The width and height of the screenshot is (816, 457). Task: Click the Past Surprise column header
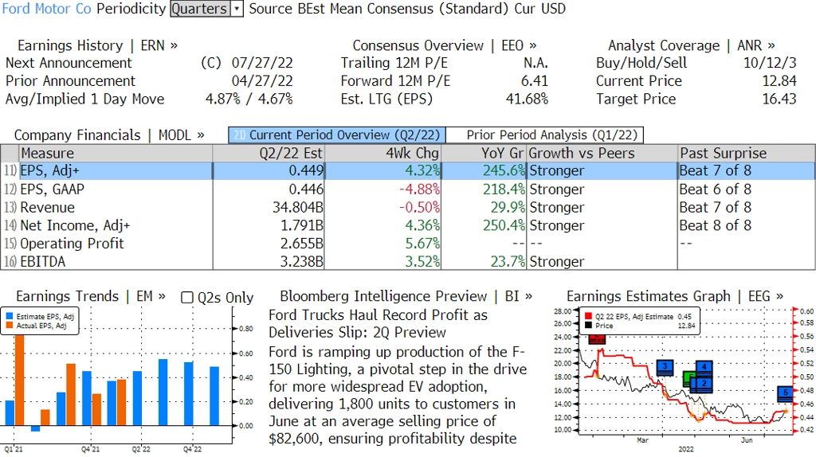coord(746,154)
